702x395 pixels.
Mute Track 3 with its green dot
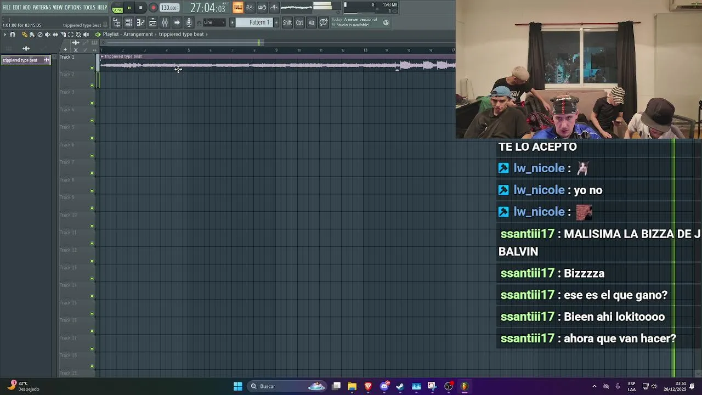[92, 103]
